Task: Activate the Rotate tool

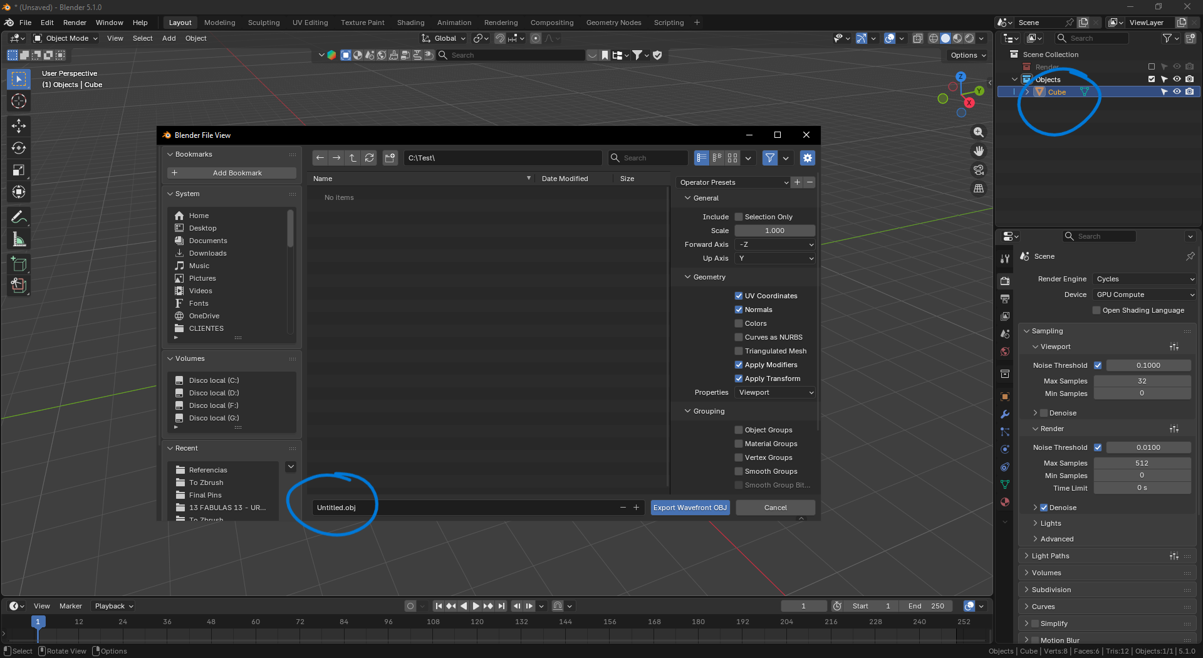Action: coord(19,148)
